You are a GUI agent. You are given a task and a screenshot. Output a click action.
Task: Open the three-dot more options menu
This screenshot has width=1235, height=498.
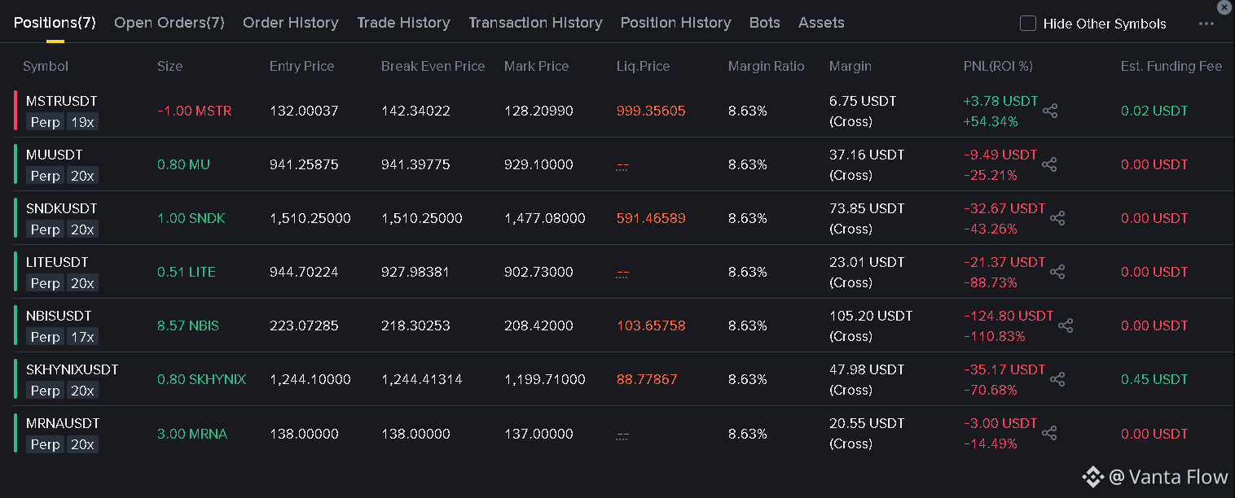(1206, 24)
